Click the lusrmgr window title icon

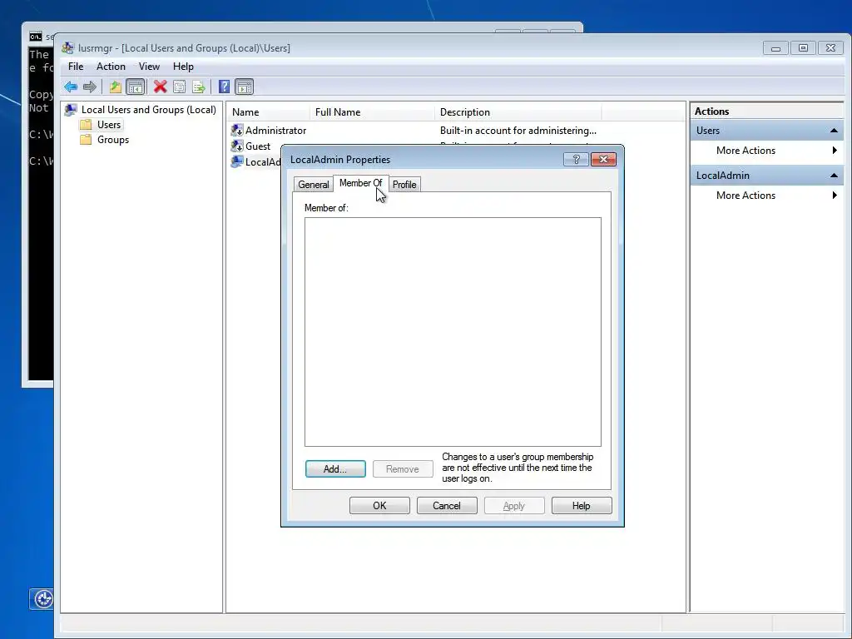pos(68,47)
